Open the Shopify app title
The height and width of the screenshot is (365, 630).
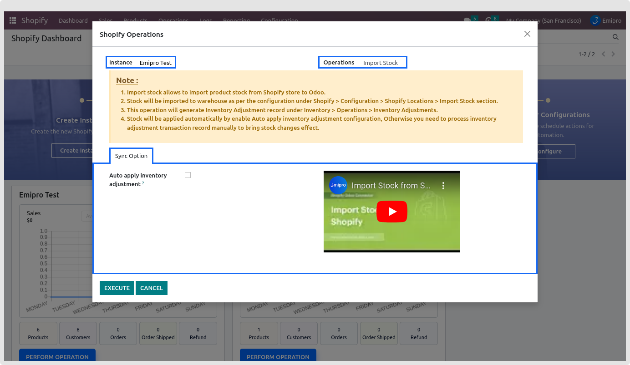pyautogui.click(x=35, y=20)
